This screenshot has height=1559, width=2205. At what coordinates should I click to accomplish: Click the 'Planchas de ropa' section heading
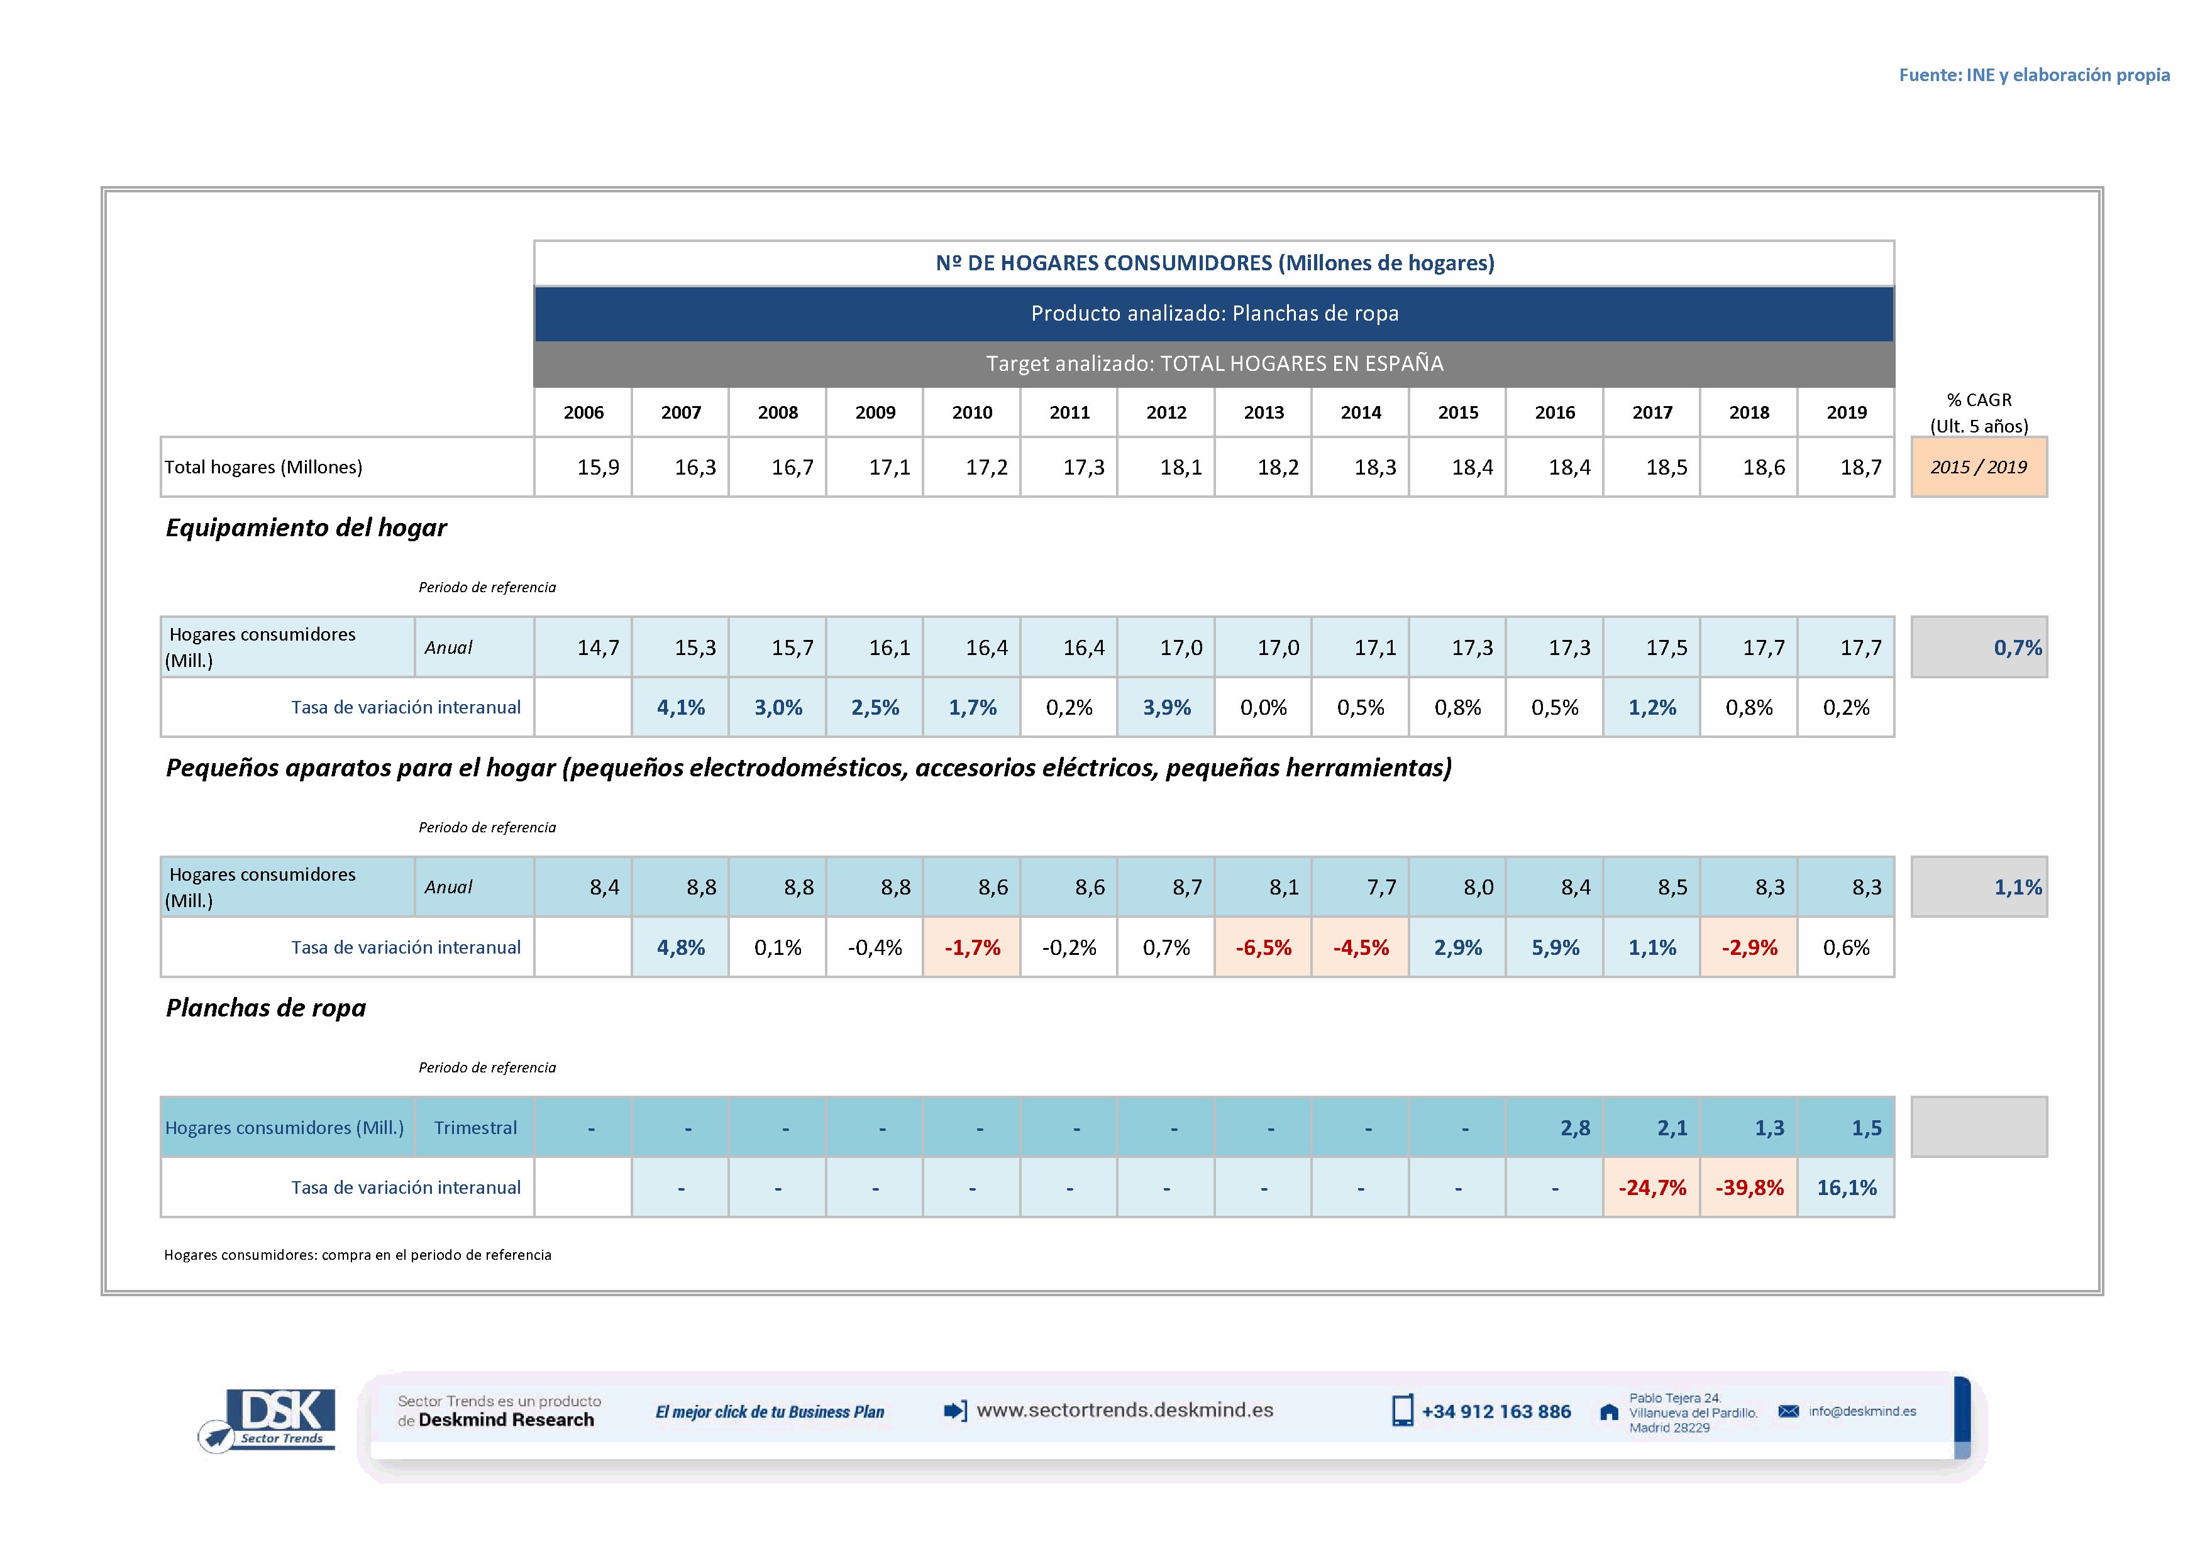pos(266,1008)
